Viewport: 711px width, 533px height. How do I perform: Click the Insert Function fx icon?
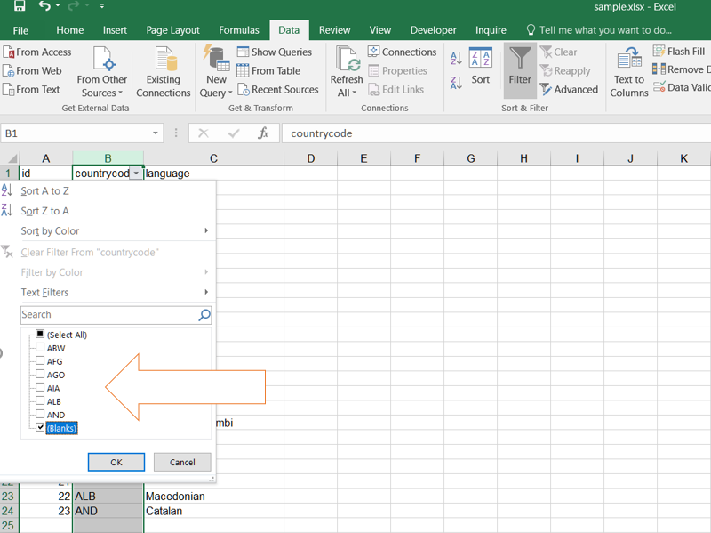tap(263, 133)
